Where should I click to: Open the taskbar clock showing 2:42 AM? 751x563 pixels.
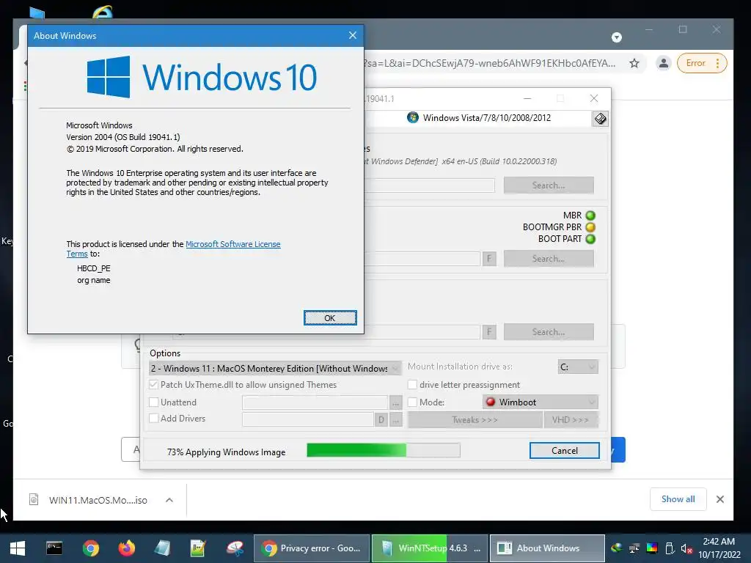pyautogui.click(x=719, y=548)
